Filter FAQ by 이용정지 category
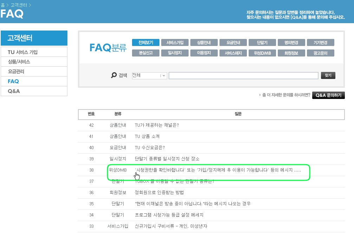 pos(204,53)
